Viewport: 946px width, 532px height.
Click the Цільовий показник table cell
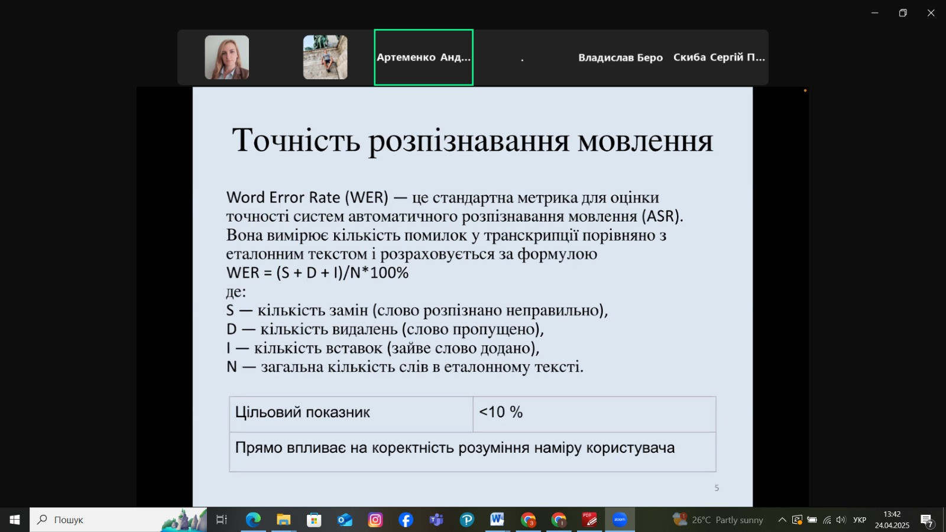coord(351,414)
